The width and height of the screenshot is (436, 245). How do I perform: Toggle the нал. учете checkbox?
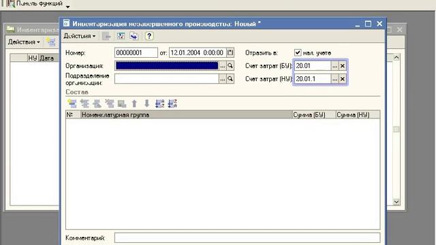298,52
